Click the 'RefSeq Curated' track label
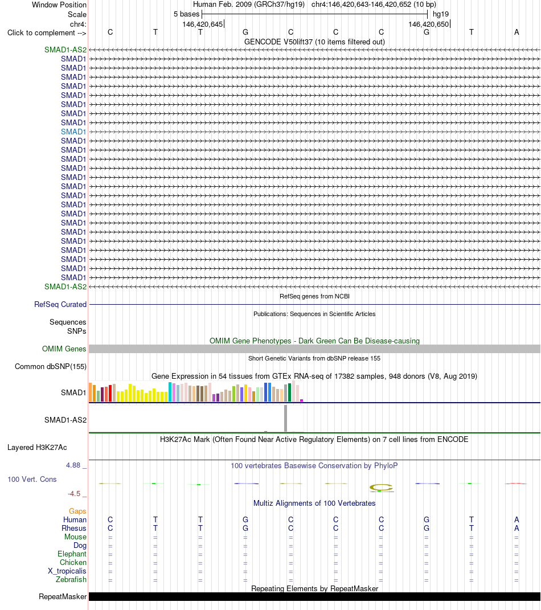 (x=60, y=304)
